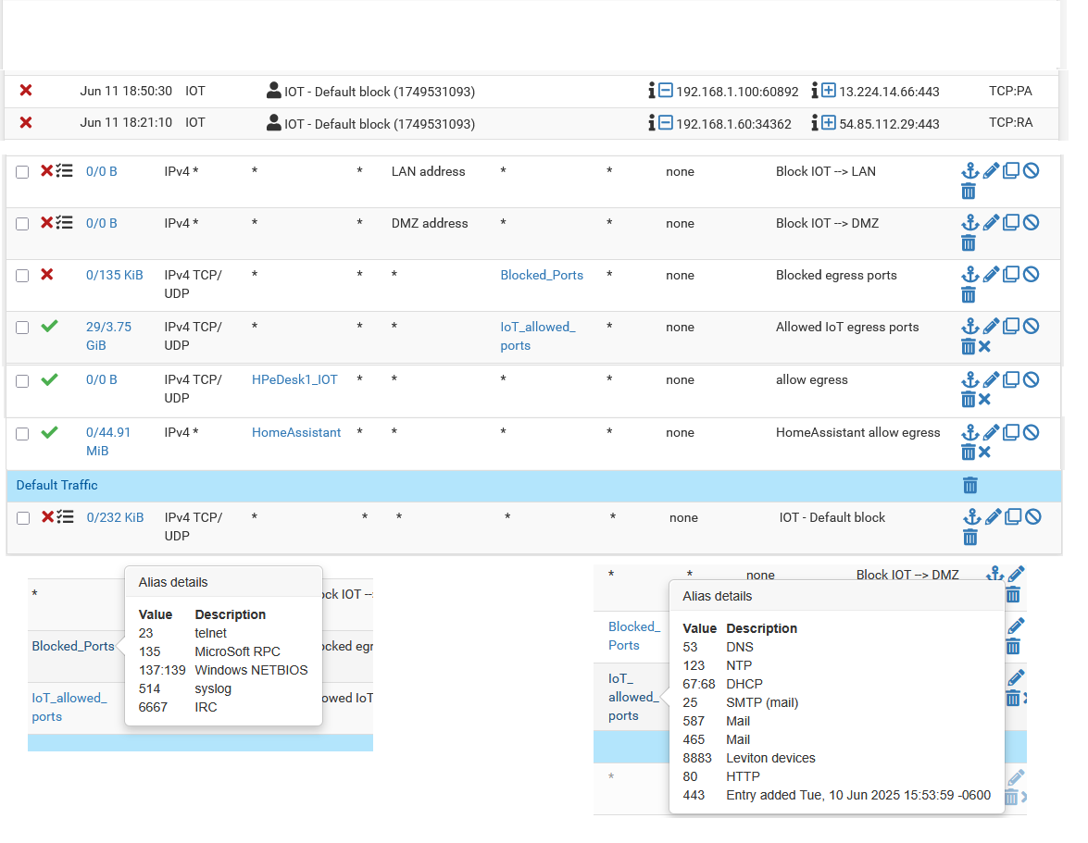Click the TCP:PA protocol flag text
1088x843 pixels.
(1010, 91)
